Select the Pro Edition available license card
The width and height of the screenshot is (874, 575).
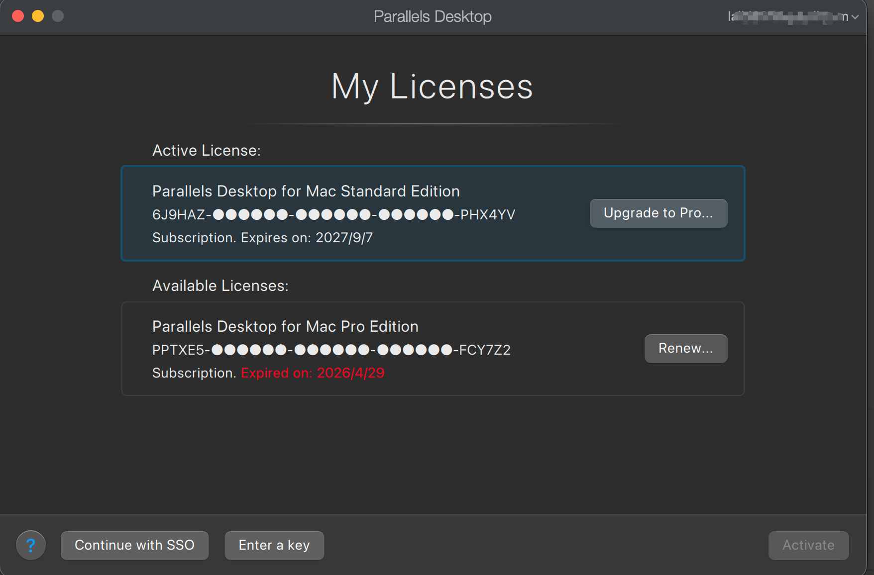tap(433, 349)
